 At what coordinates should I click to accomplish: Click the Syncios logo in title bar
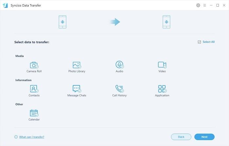(6, 6)
